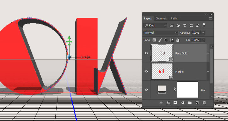Screen dimensions: 228x121
Task: Click the blue center cube of 3D gizmo
Action: pyautogui.click(x=70, y=57)
